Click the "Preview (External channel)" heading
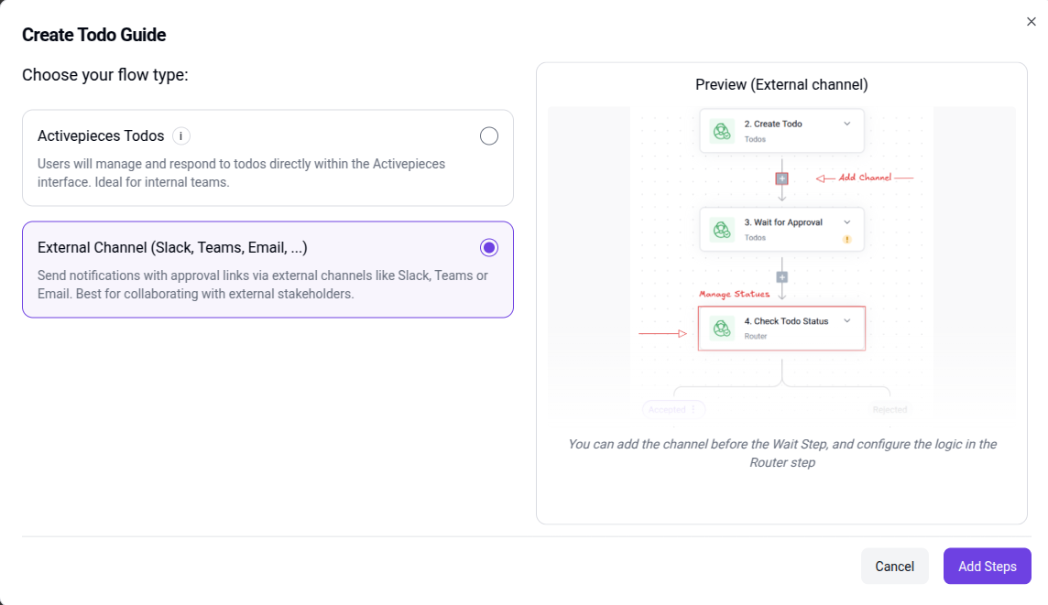The height and width of the screenshot is (605, 1048). [781, 85]
